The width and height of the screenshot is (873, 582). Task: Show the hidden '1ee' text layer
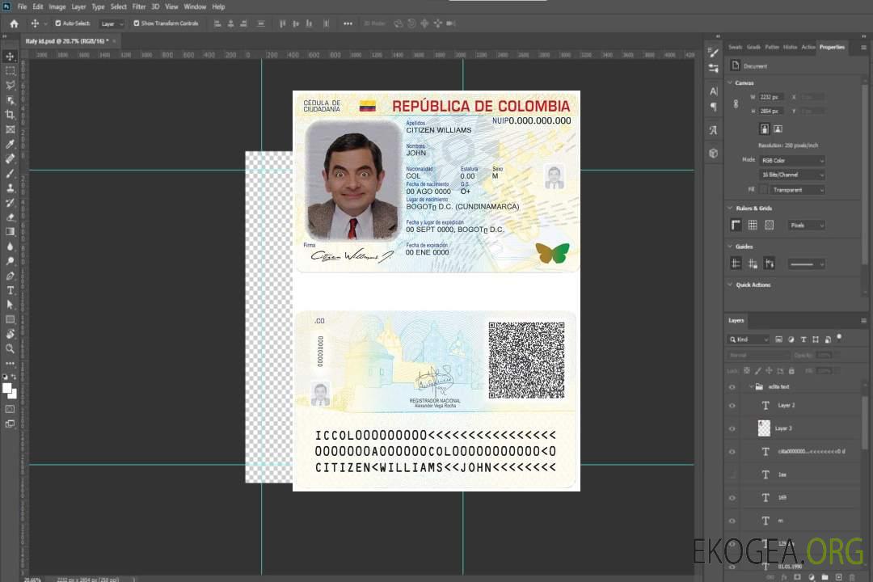(x=732, y=474)
